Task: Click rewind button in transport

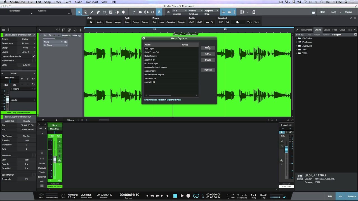Action: coord(152,196)
